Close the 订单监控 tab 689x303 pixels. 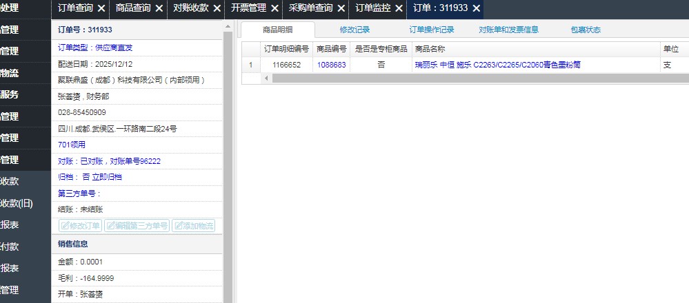pos(399,9)
